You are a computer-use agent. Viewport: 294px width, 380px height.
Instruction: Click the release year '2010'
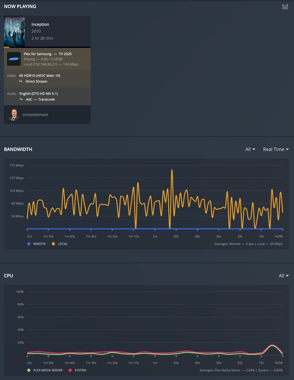(x=36, y=31)
